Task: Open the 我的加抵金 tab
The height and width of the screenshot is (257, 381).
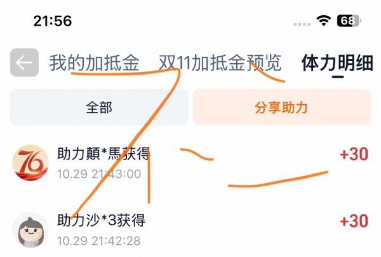Action: [94, 63]
